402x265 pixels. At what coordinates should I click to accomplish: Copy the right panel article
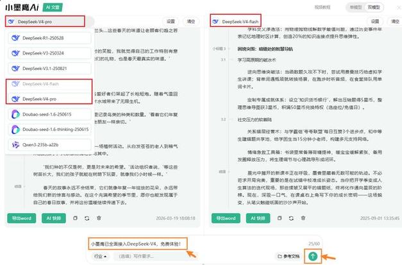(280, 218)
